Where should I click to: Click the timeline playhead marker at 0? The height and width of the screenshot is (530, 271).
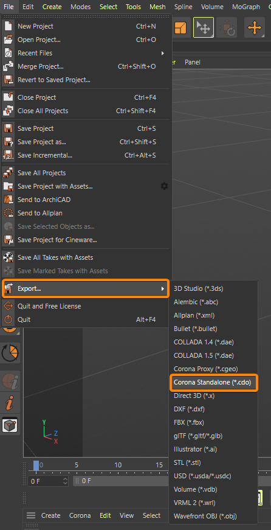point(36,465)
